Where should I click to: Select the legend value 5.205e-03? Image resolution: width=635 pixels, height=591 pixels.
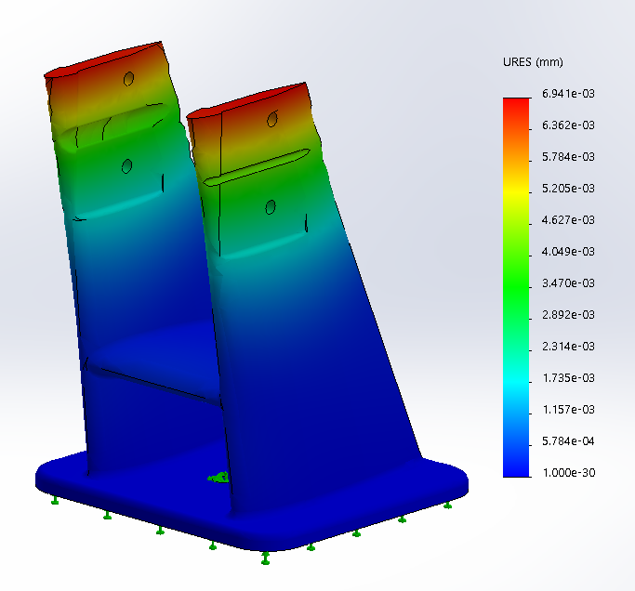click(568, 189)
